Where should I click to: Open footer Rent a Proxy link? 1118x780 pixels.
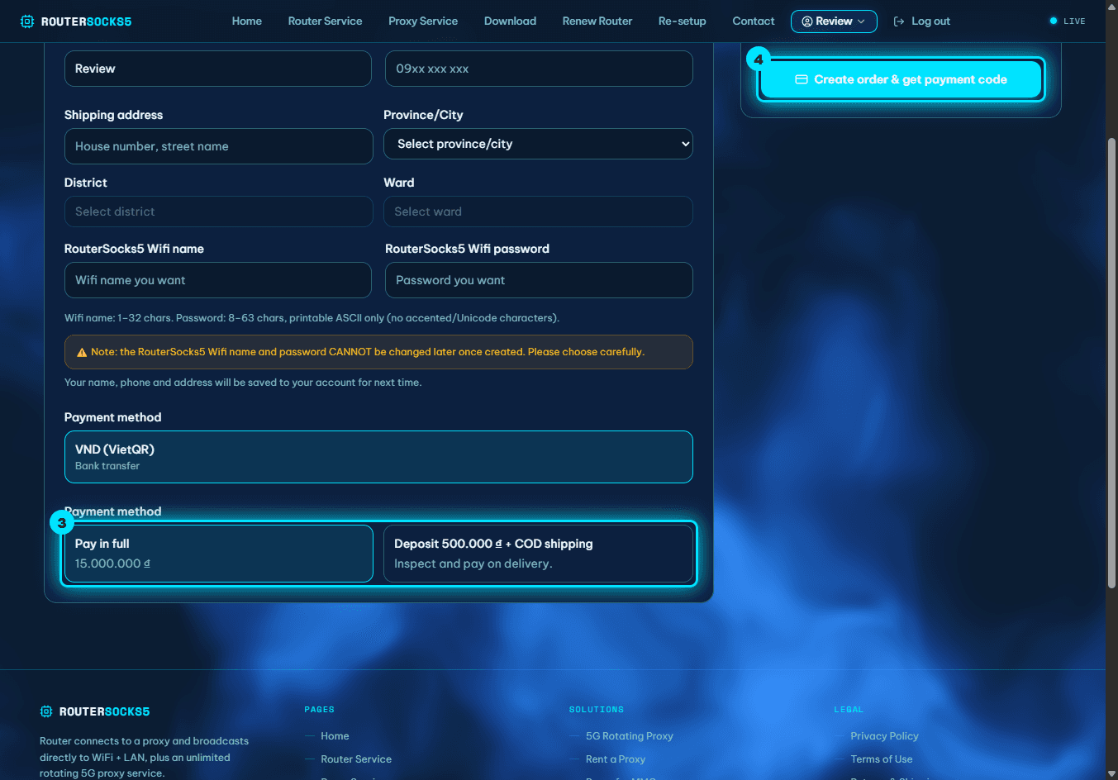coord(616,759)
